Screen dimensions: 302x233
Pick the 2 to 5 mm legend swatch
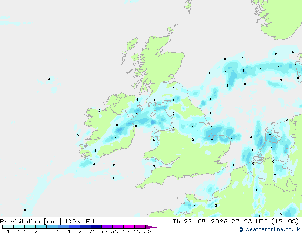click(41, 227)
